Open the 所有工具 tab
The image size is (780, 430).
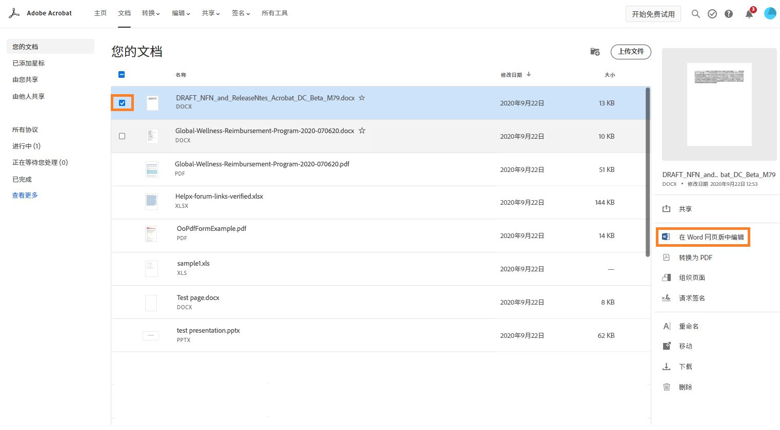click(x=274, y=13)
